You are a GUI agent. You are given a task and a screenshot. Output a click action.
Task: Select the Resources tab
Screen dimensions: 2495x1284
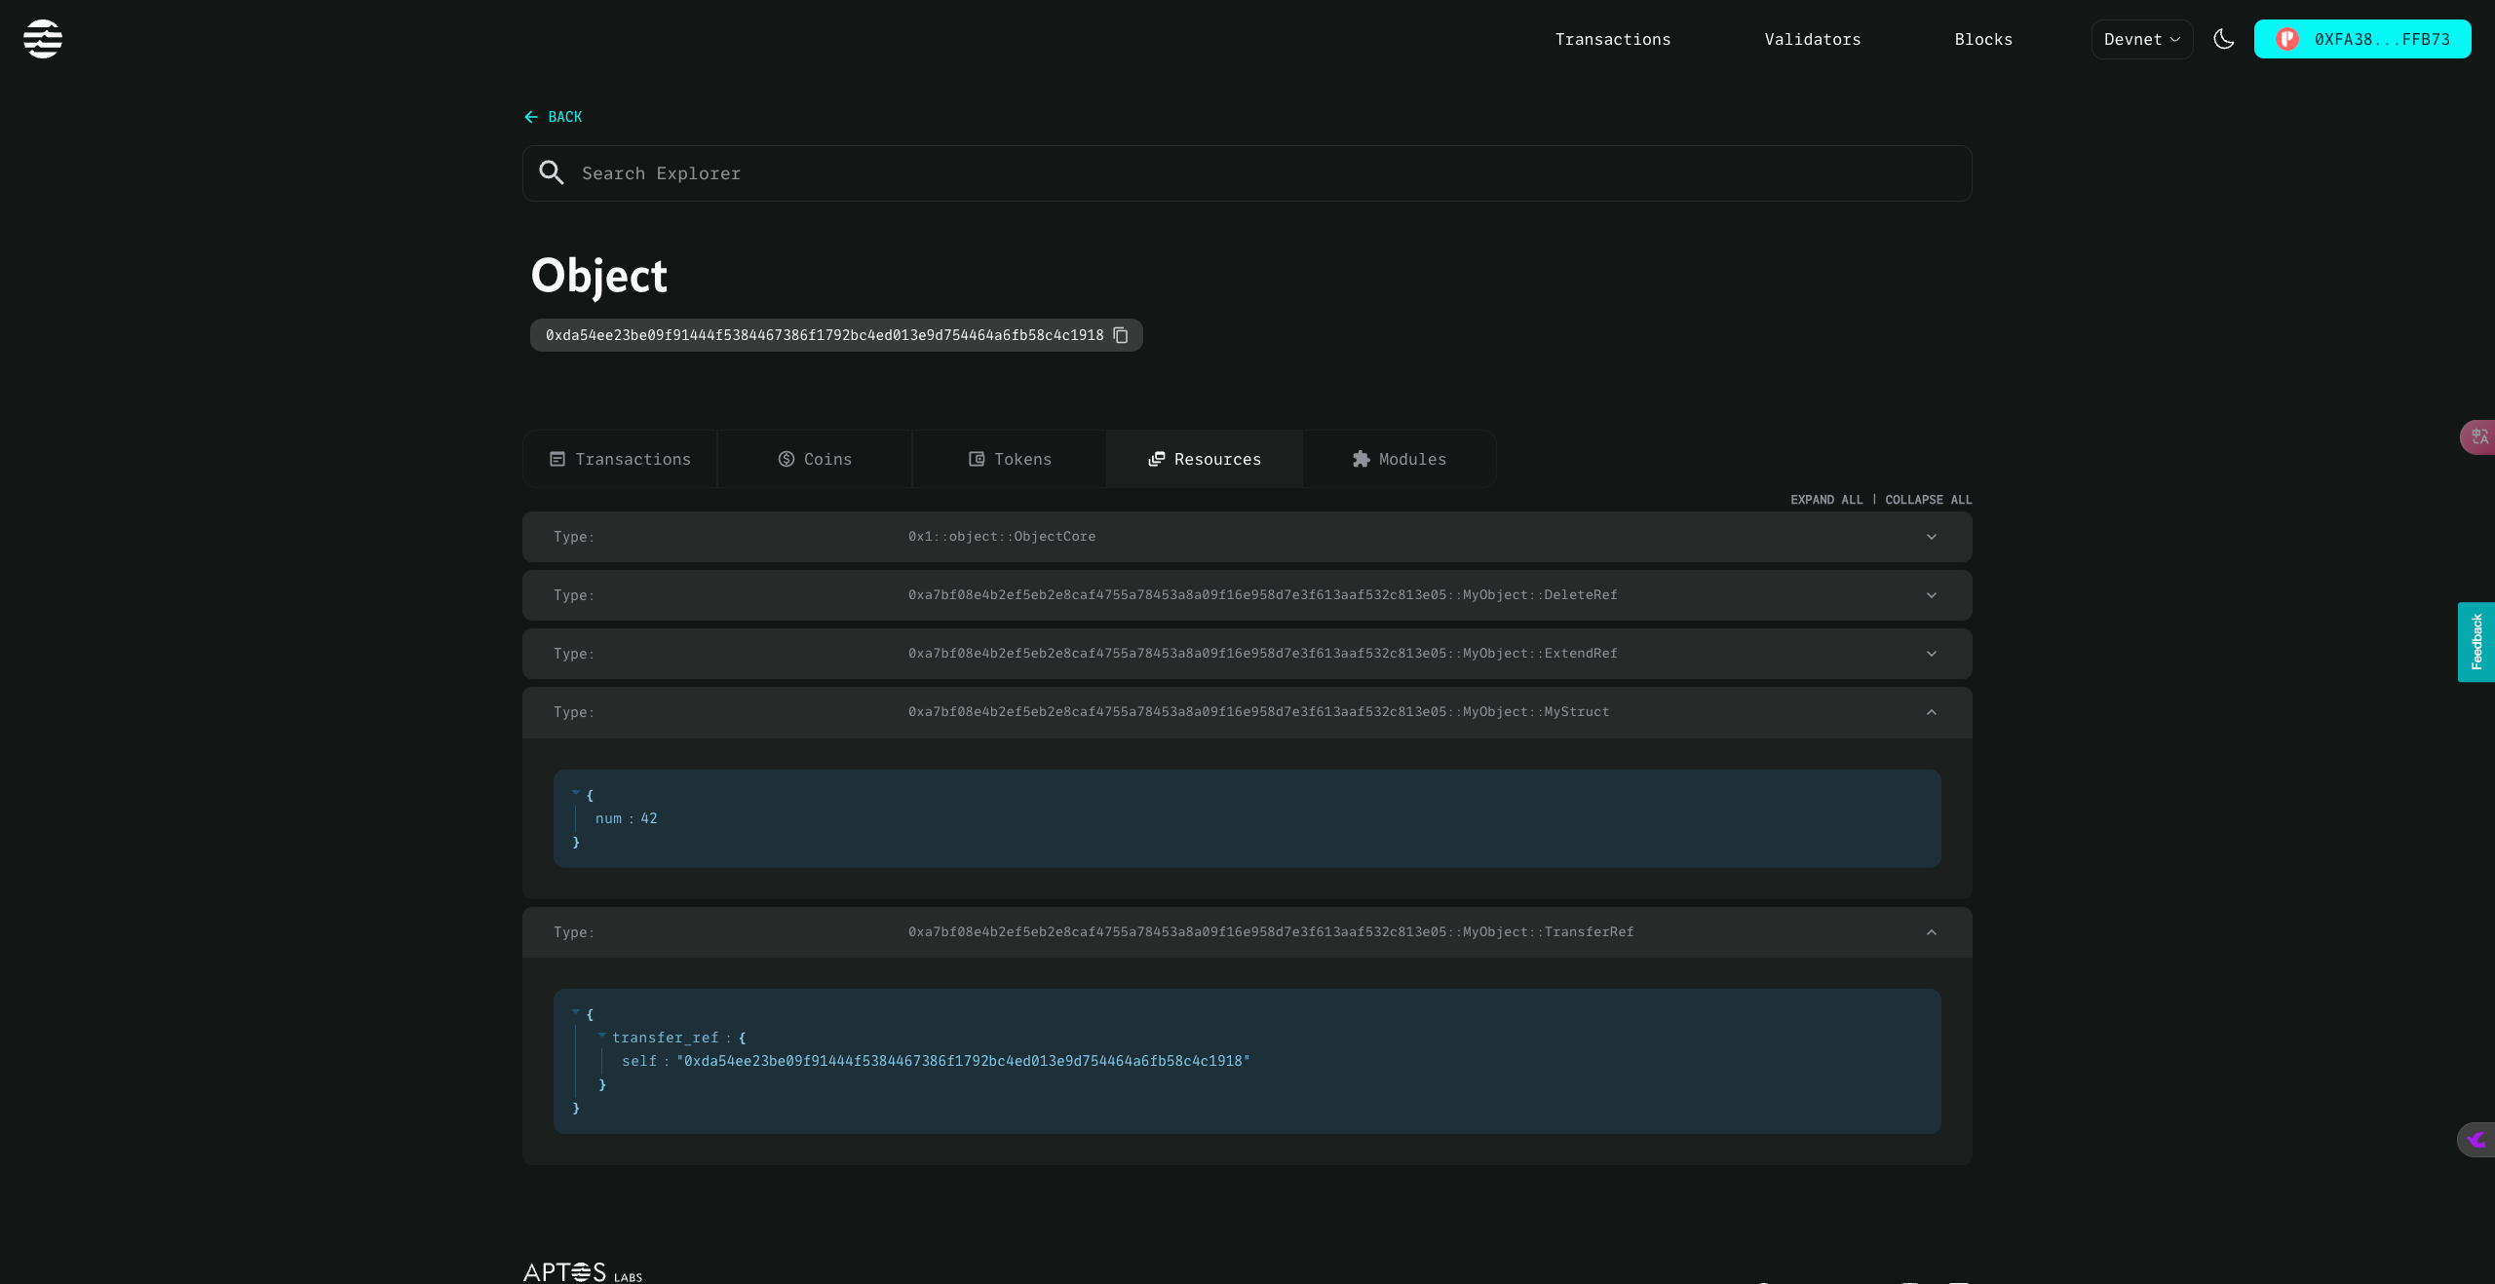[x=1205, y=459]
